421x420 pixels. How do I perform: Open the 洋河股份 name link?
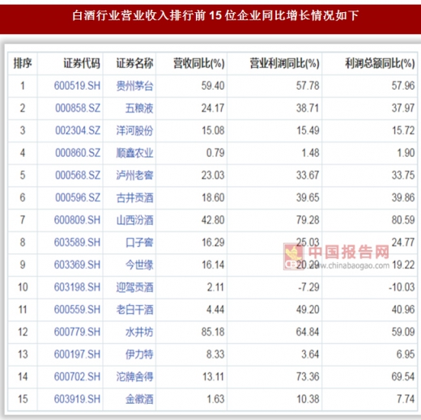(134, 130)
